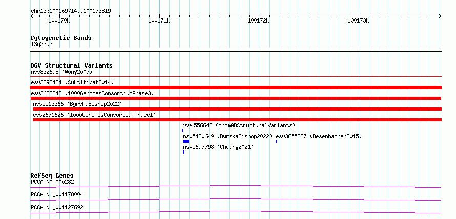This screenshot has height=219, width=456.
Task: Click the 100173k ruler tick label
Action: tap(358, 20)
